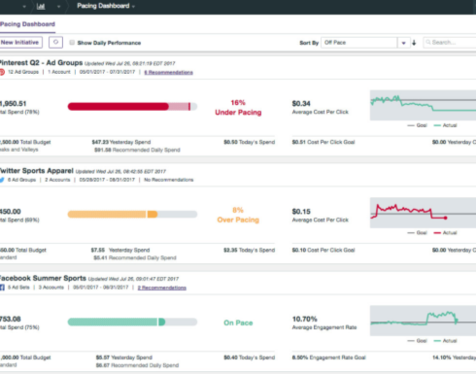Toggle sort direction down arrow
The image size is (476, 374).
pyautogui.click(x=414, y=43)
